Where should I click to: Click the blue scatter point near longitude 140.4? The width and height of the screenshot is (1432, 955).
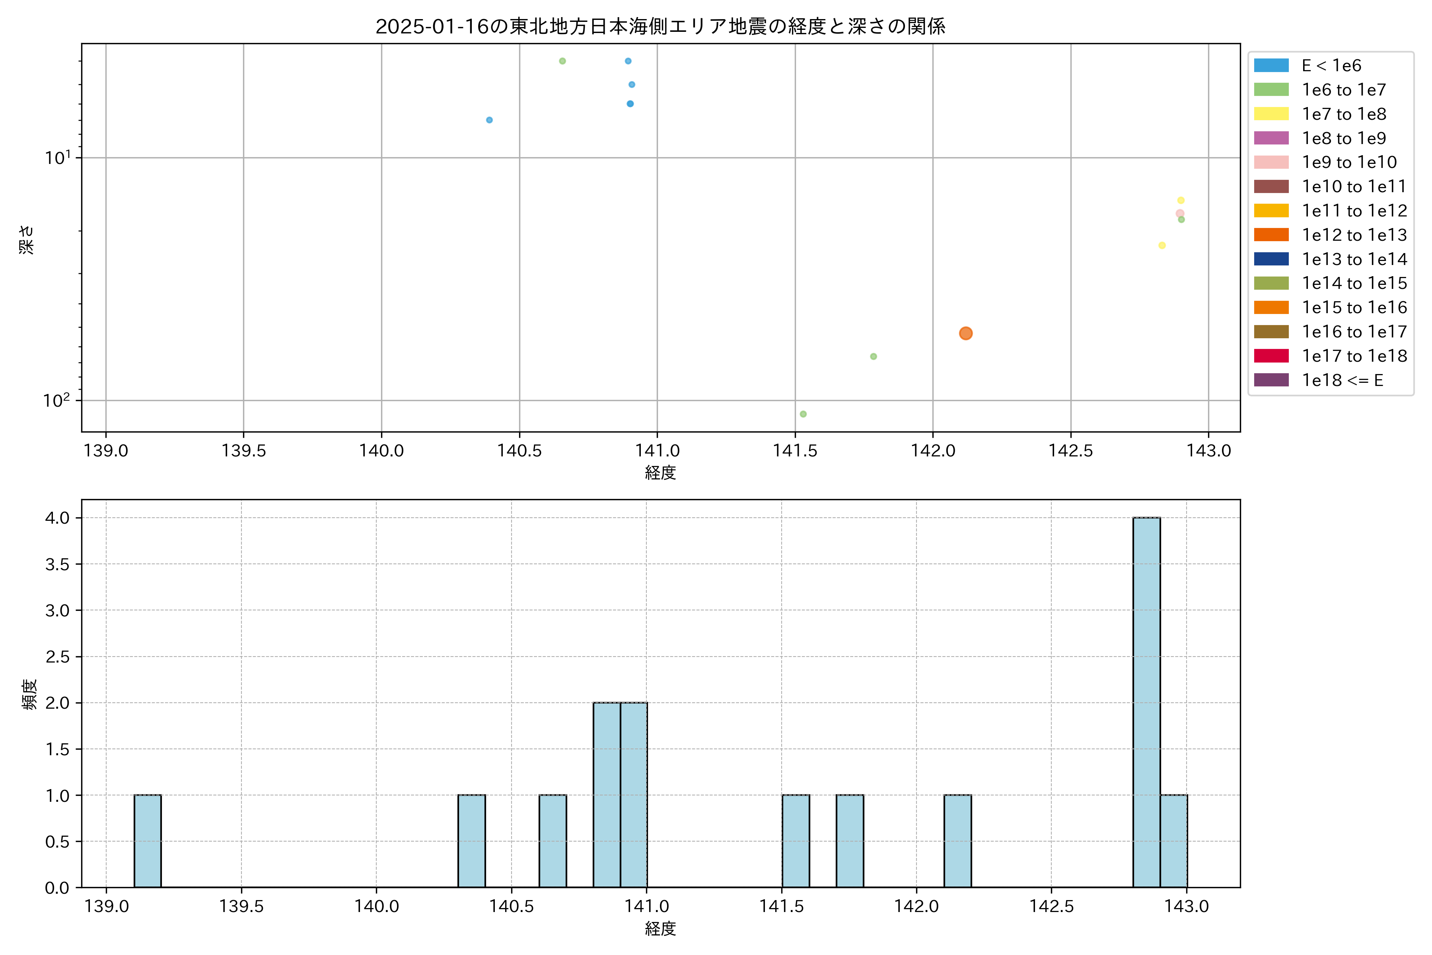click(x=490, y=120)
